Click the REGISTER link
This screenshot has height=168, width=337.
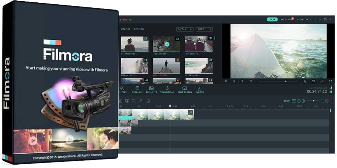click(126, 19)
